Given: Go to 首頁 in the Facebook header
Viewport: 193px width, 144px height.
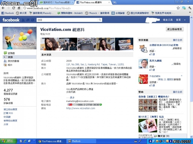Looking at the screenshot, I should [x=178, y=20].
